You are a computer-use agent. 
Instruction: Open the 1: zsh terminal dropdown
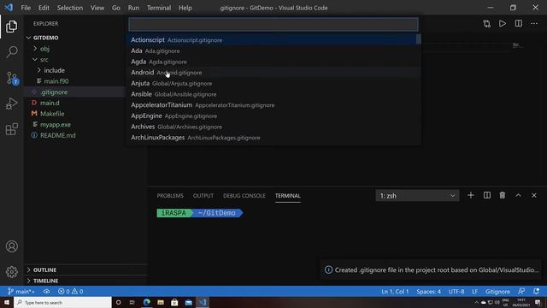click(417, 196)
